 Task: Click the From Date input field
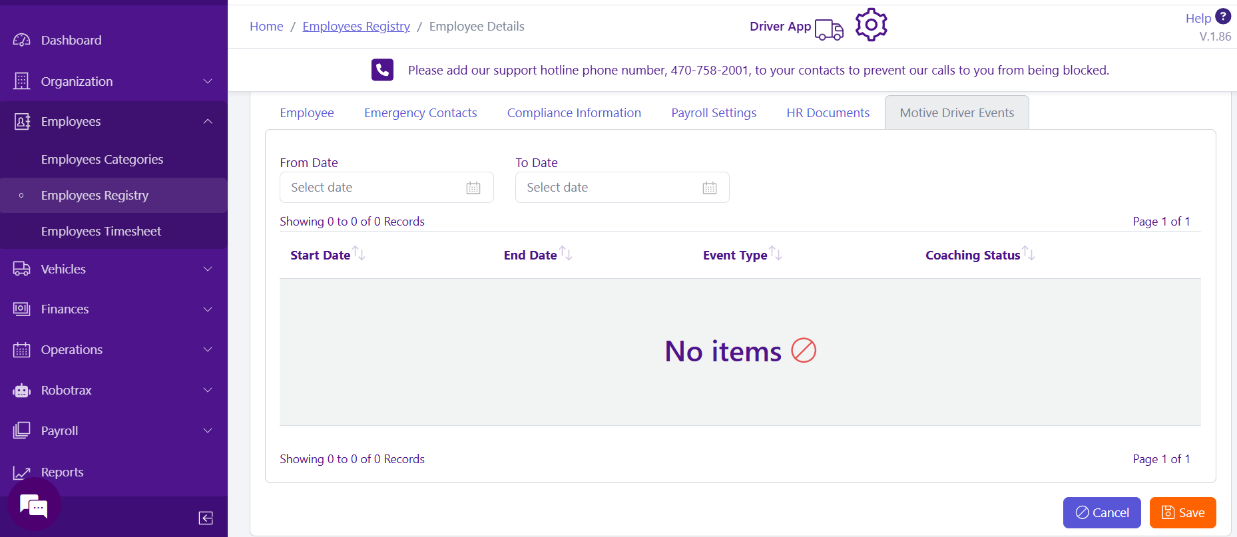pyautogui.click(x=387, y=188)
